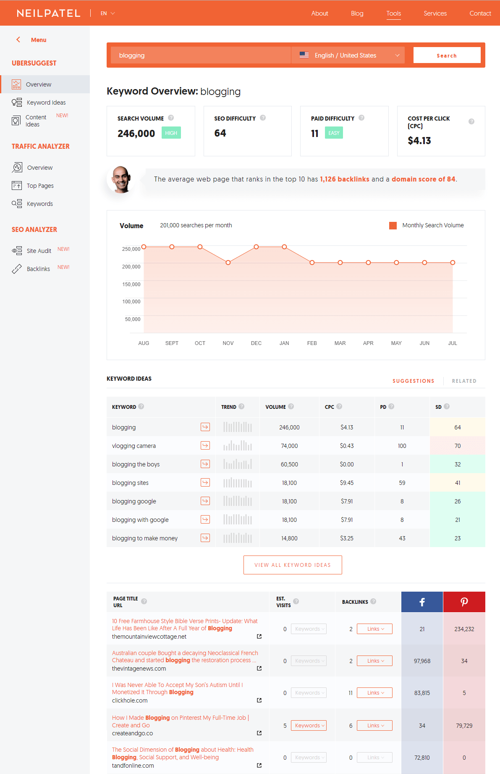Expand Links dropdown for clickhole.com row
500x774 pixels.
[374, 693]
